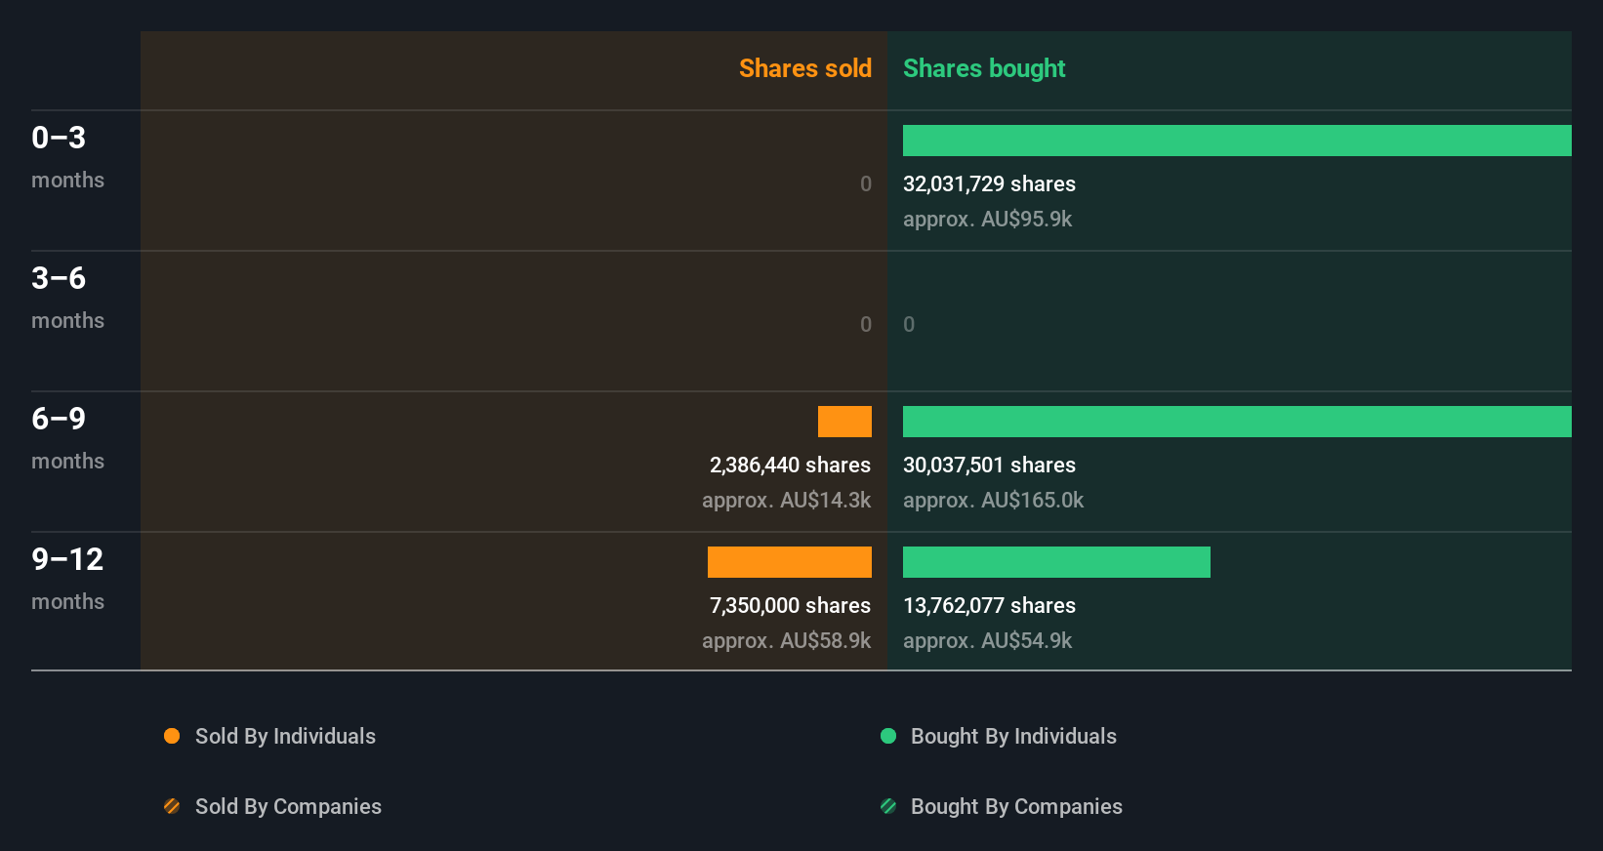The image size is (1603, 851).
Task: Click the 3–6 months row label
Action: click(67, 298)
